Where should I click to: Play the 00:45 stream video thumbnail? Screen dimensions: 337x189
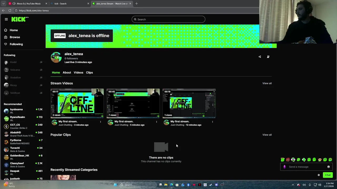133,103
